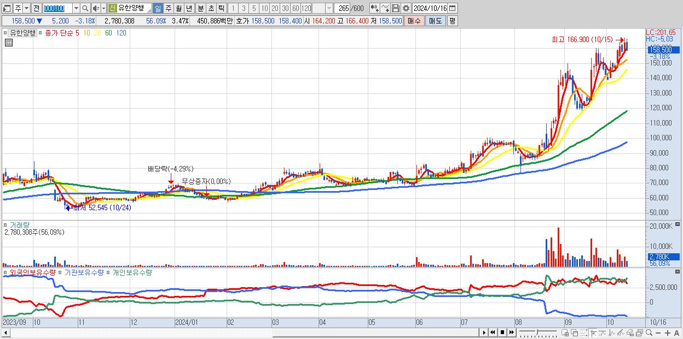Click the vertical spike line tool in bottom toolbar

click(x=612, y=333)
